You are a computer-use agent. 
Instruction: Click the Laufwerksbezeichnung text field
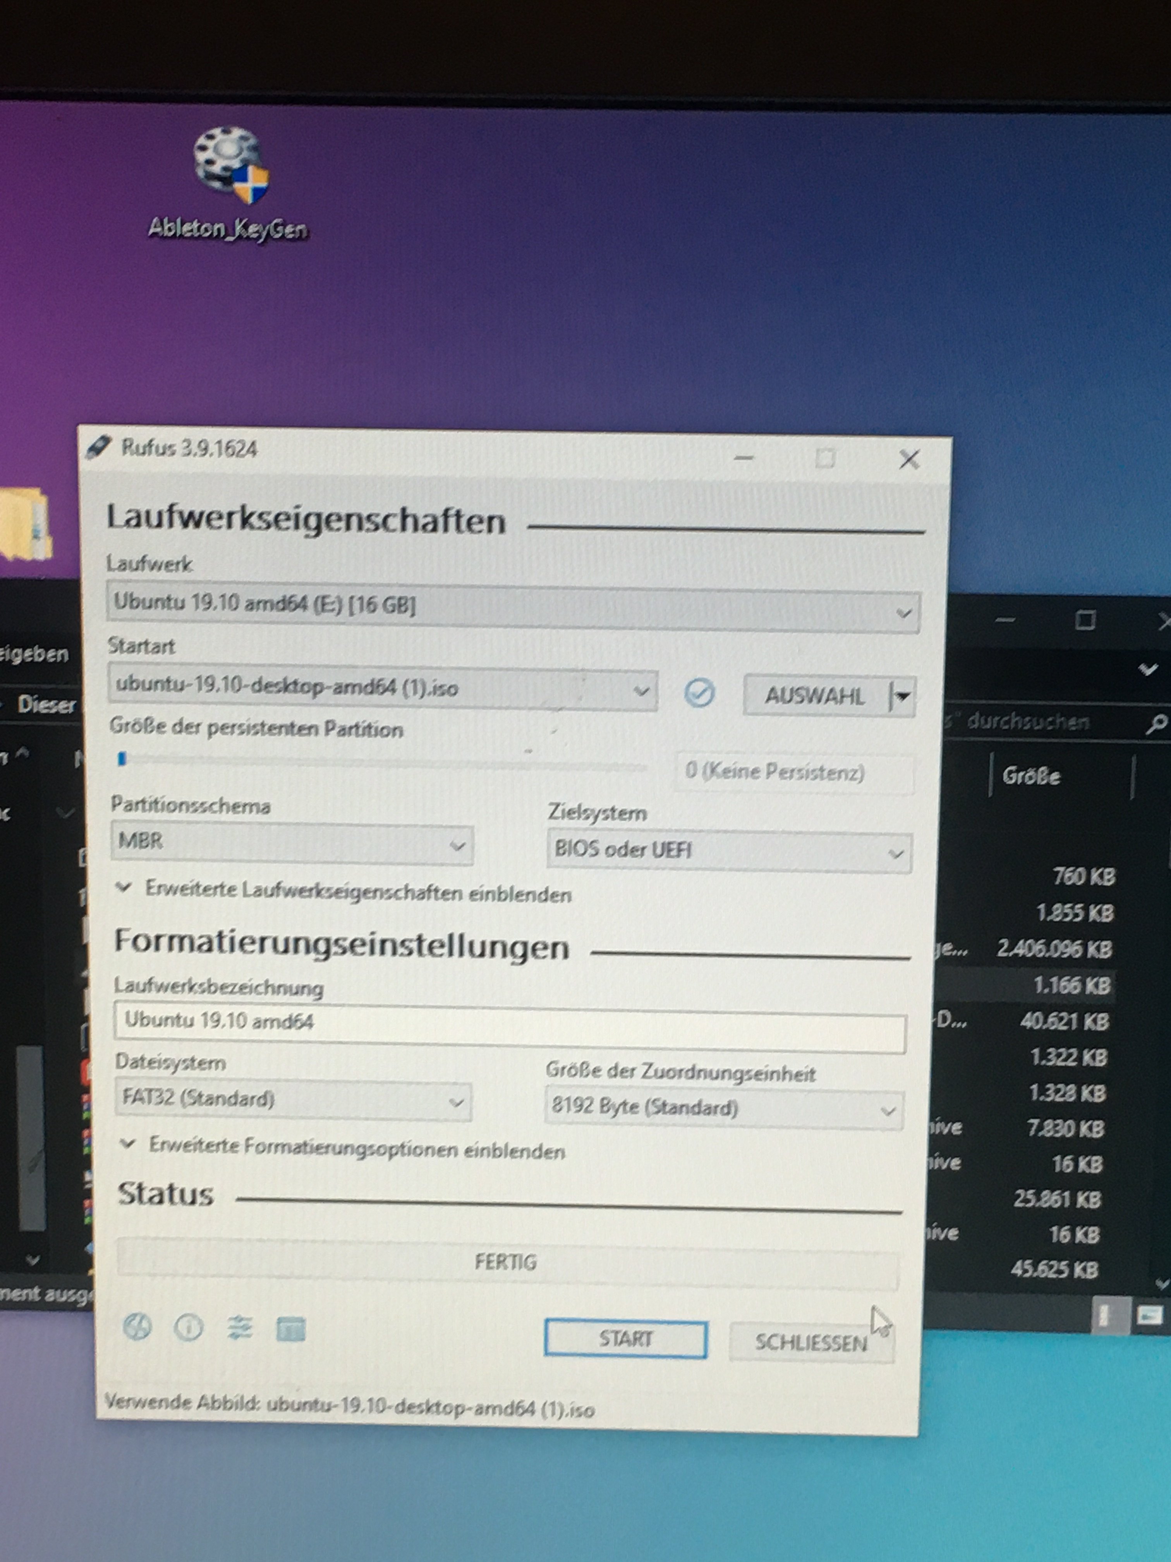click(510, 1027)
